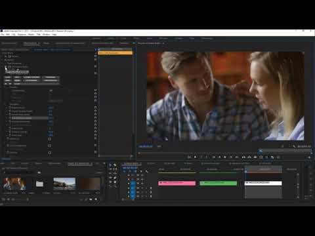Select the Track Select Forward tool
Image resolution: width=315 pixels, height=236 pixels.
(115, 165)
